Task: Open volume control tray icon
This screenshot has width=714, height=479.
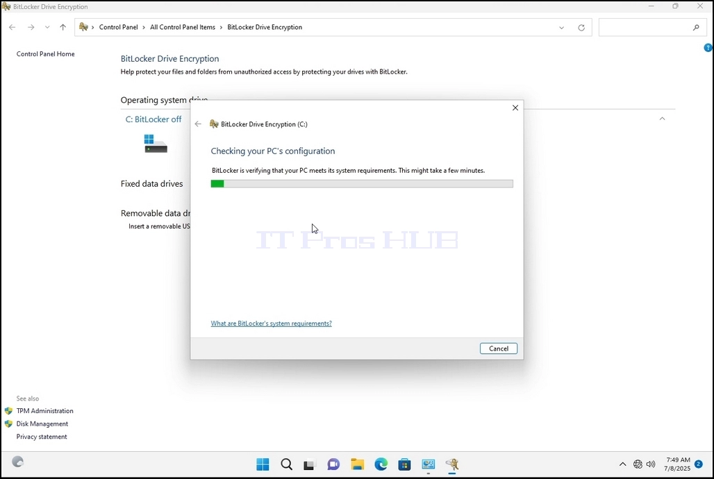Action: (651, 464)
